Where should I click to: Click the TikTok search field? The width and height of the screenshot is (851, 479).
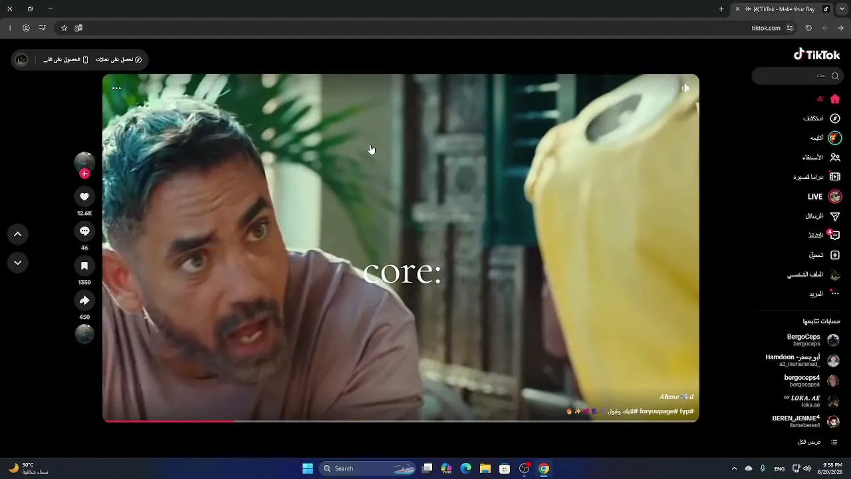[796, 76]
